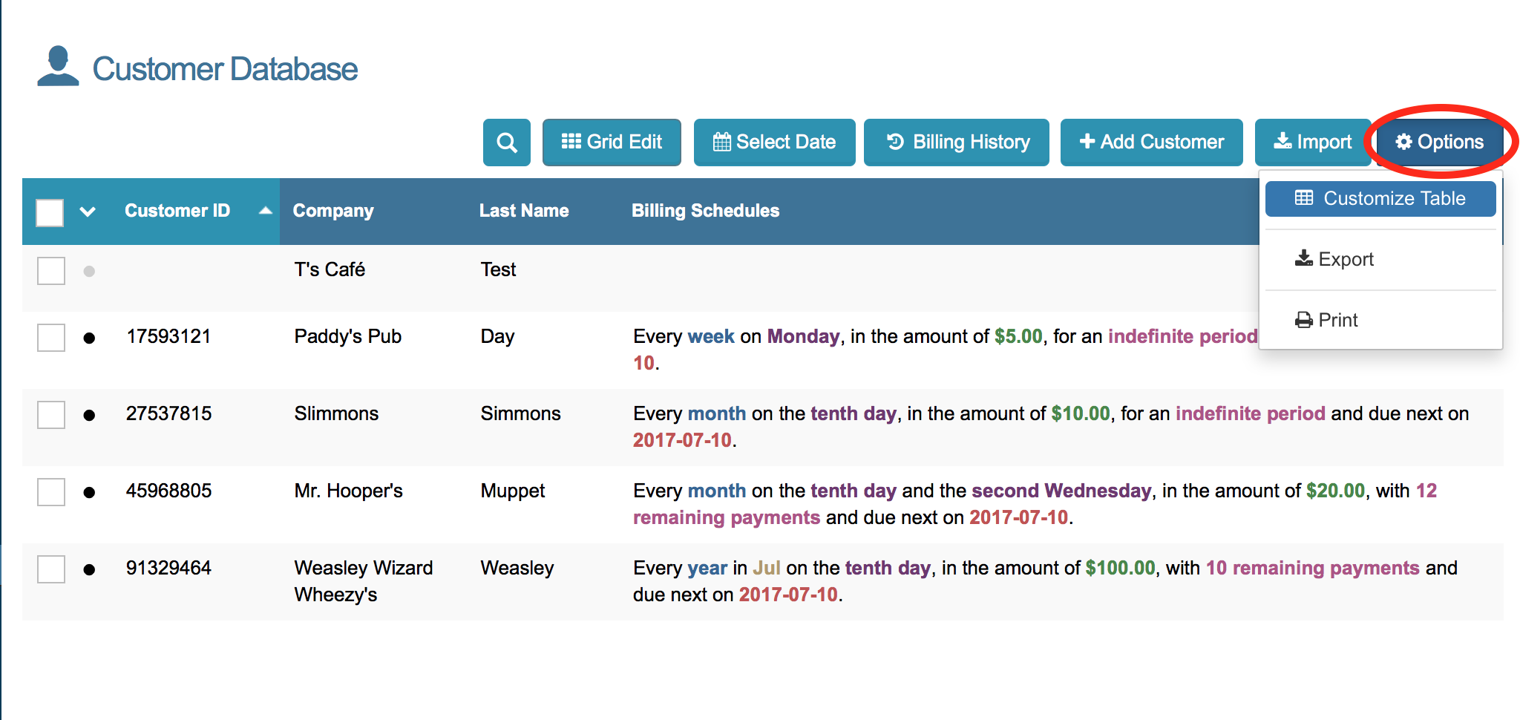The height and width of the screenshot is (720, 1520).
Task: Click the Import button
Action: 1312,143
